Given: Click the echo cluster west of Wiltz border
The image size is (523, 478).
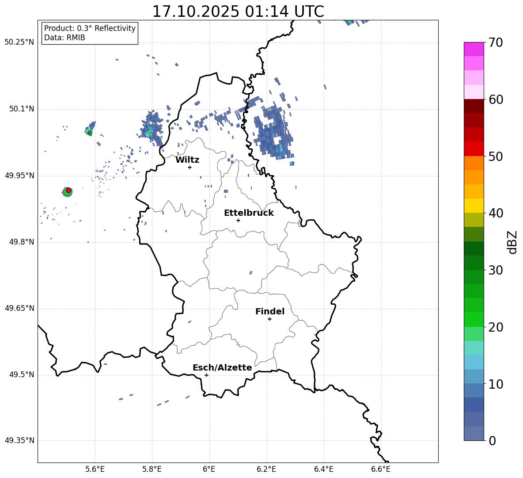Looking at the screenshot, I should pyautogui.click(x=151, y=129).
